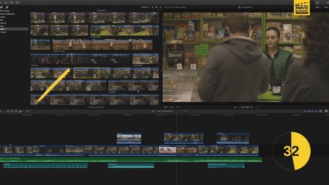Open the All Clips filter dropdown
This screenshot has height=185, width=329.
[145, 7]
